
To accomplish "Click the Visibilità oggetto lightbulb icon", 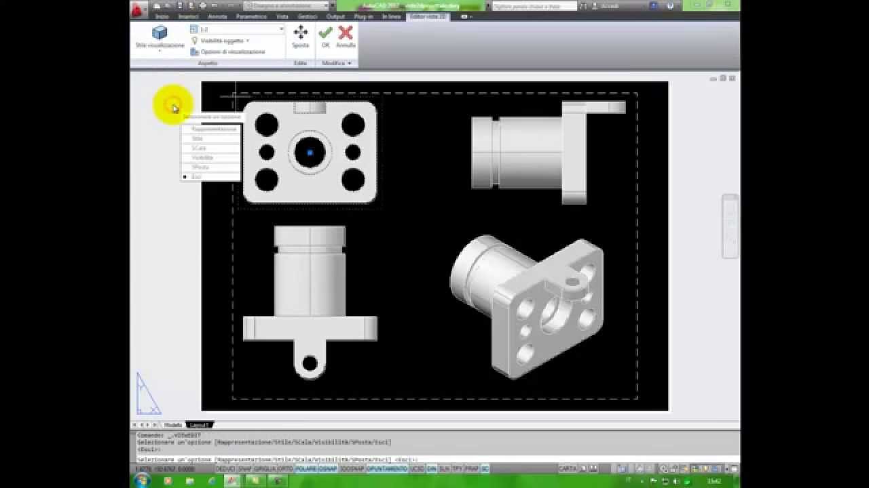I will [194, 41].
